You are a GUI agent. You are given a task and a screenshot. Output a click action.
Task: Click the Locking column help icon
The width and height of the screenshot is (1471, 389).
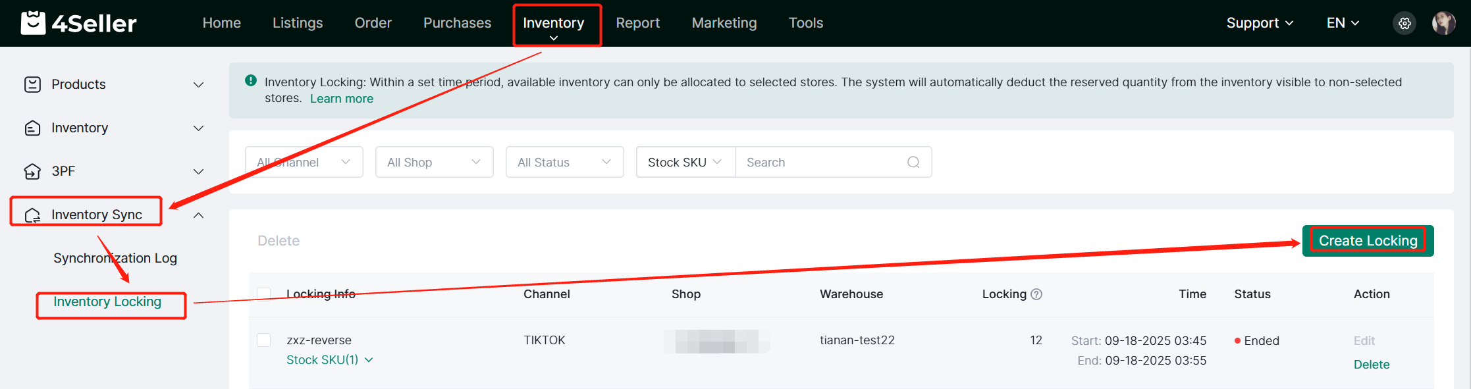[1036, 294]
